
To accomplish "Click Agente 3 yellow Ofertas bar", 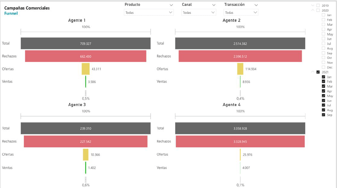I will pyautogui.click(x=86, y=155).
